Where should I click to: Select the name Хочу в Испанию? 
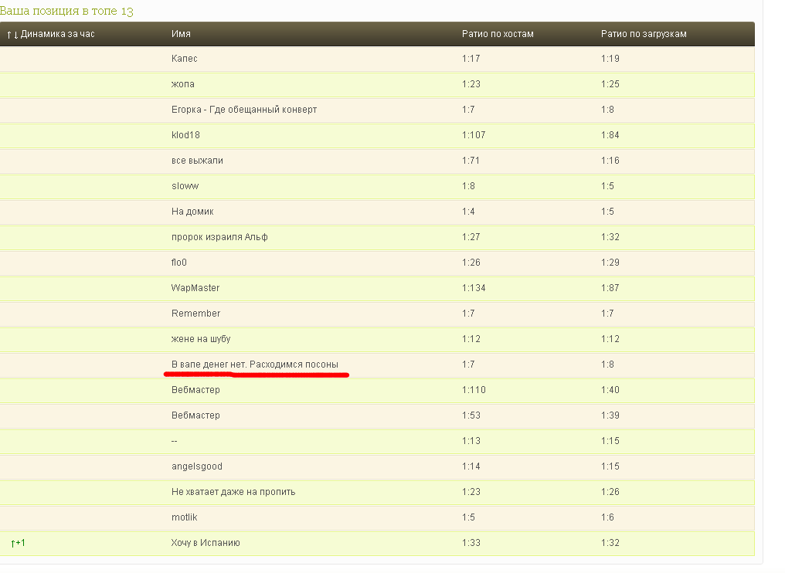tap(206, 544)
